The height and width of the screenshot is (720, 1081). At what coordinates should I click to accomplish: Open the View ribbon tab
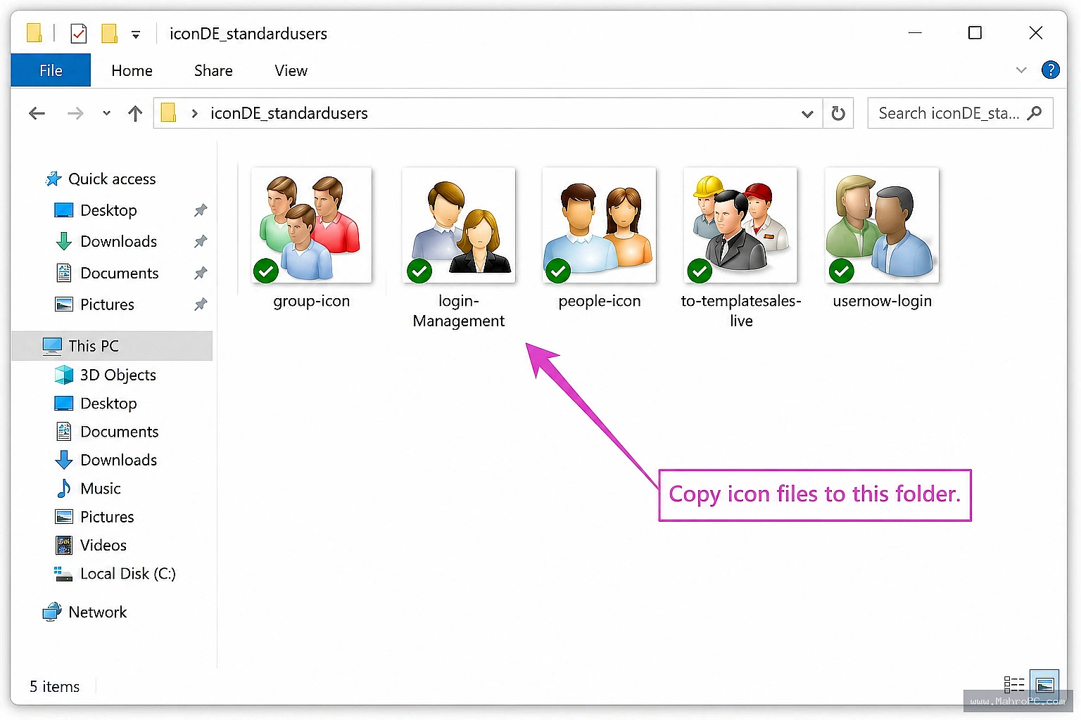point(291,70)
